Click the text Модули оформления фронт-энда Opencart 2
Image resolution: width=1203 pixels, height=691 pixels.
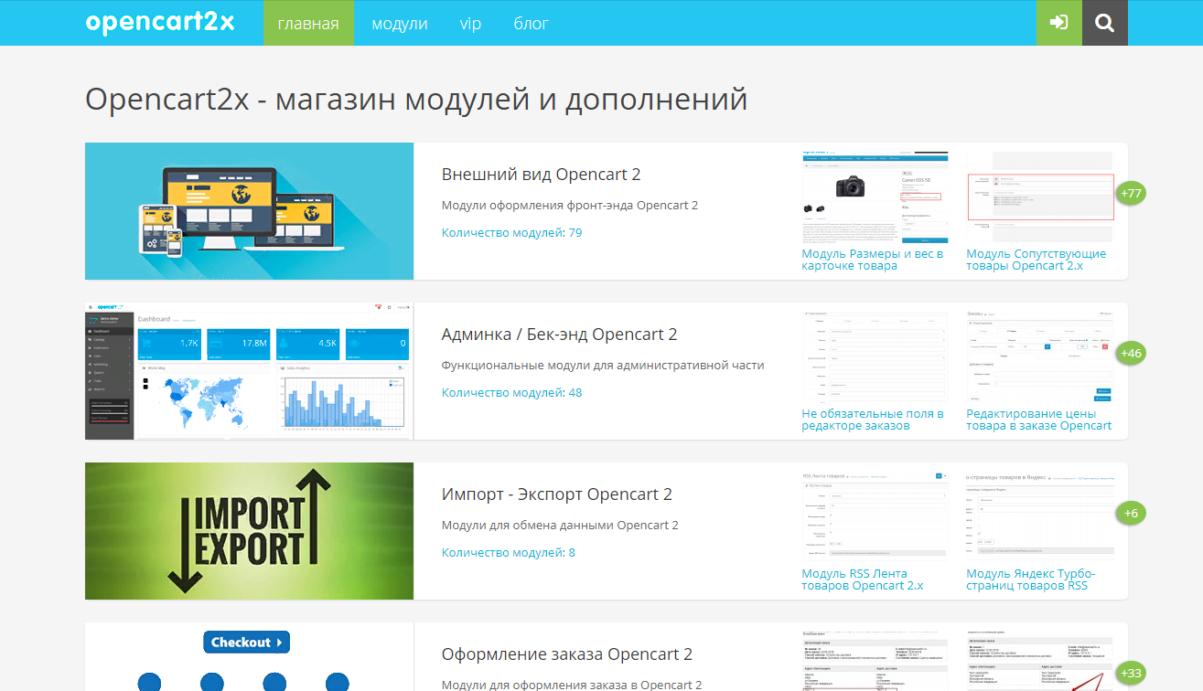click(x=570, y=206)
